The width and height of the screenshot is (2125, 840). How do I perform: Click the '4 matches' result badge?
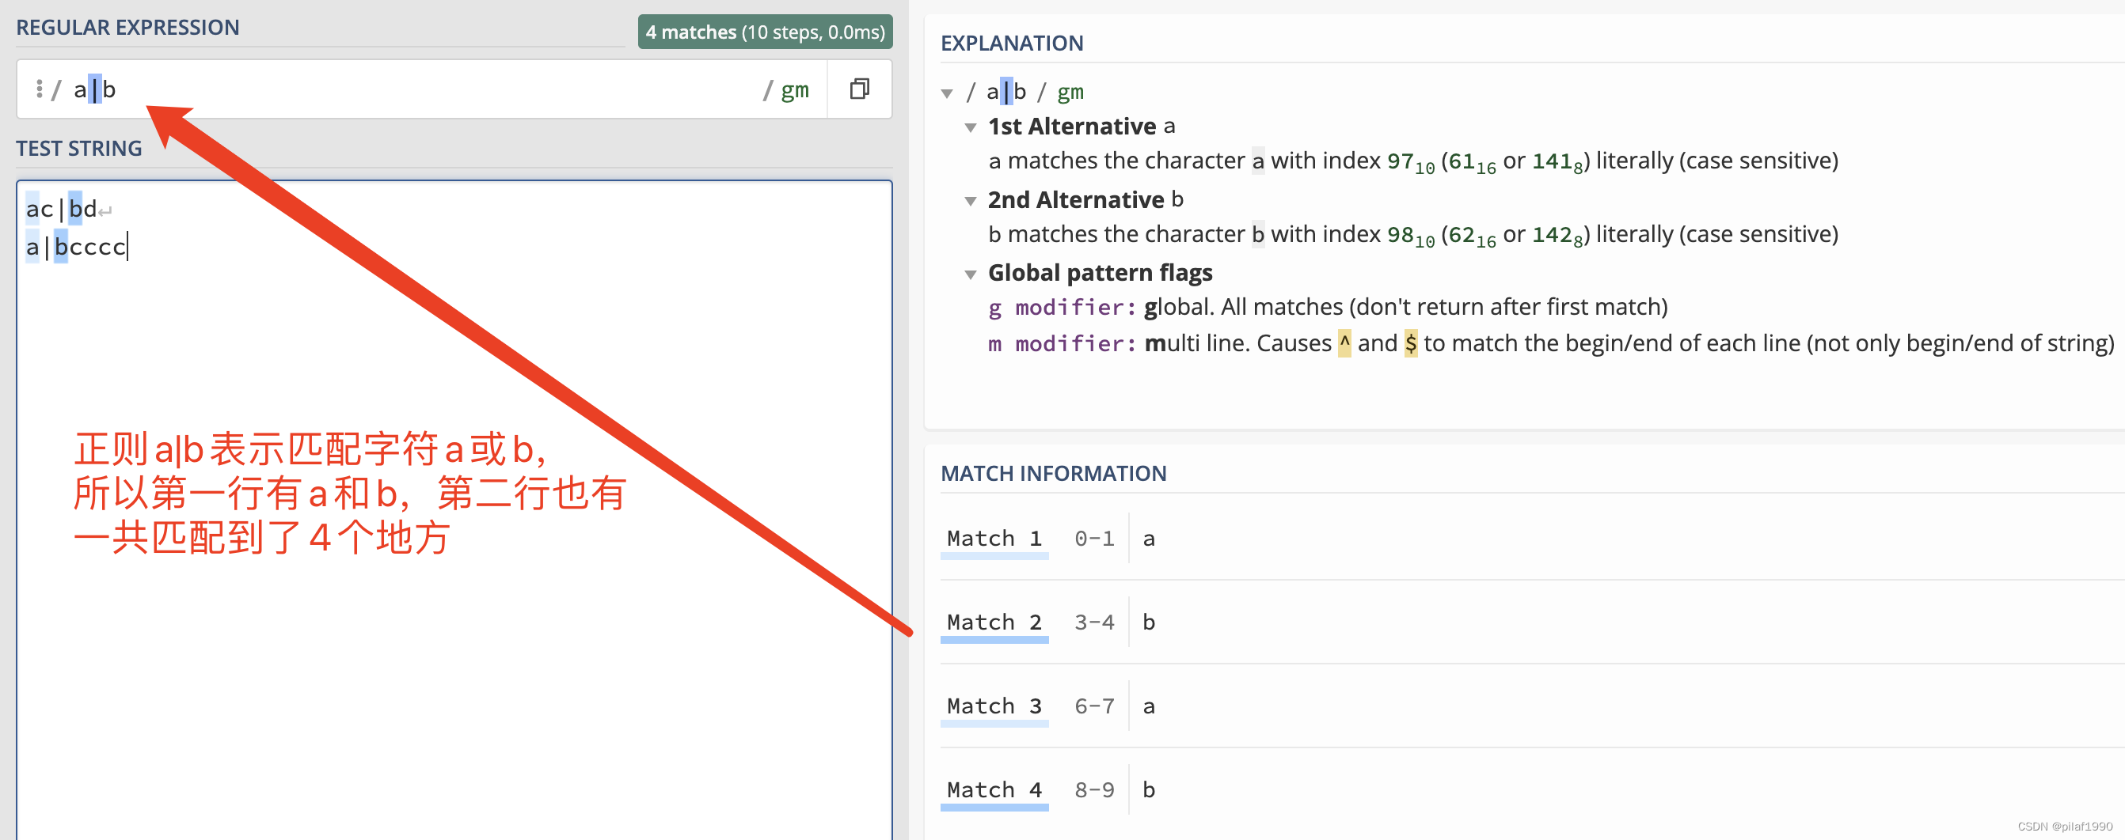click(x=765, y=32)
